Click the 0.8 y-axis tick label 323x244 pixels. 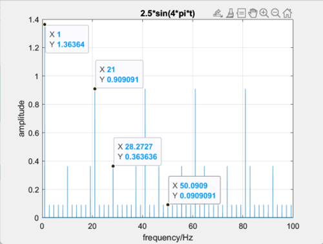(34, 105)
